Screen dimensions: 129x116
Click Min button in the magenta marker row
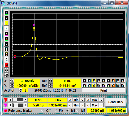coord(76,105)
